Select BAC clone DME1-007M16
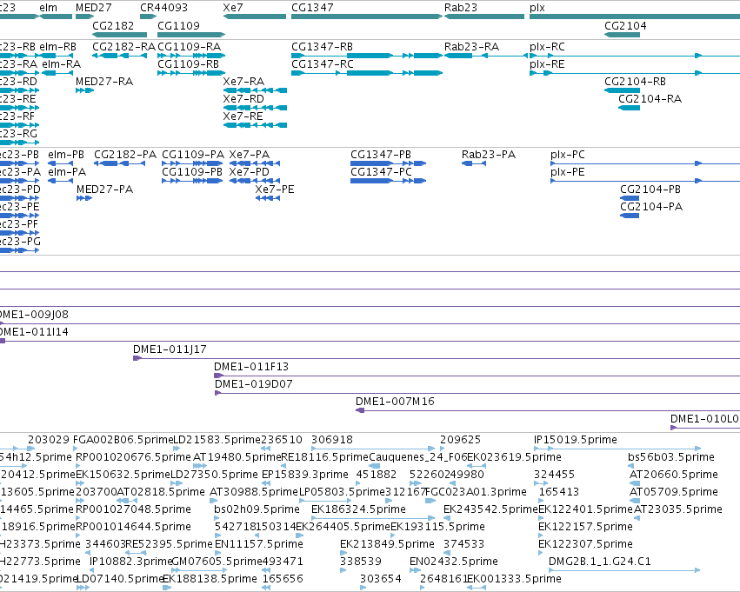740x592 pixels. click(x=548, y=411)
